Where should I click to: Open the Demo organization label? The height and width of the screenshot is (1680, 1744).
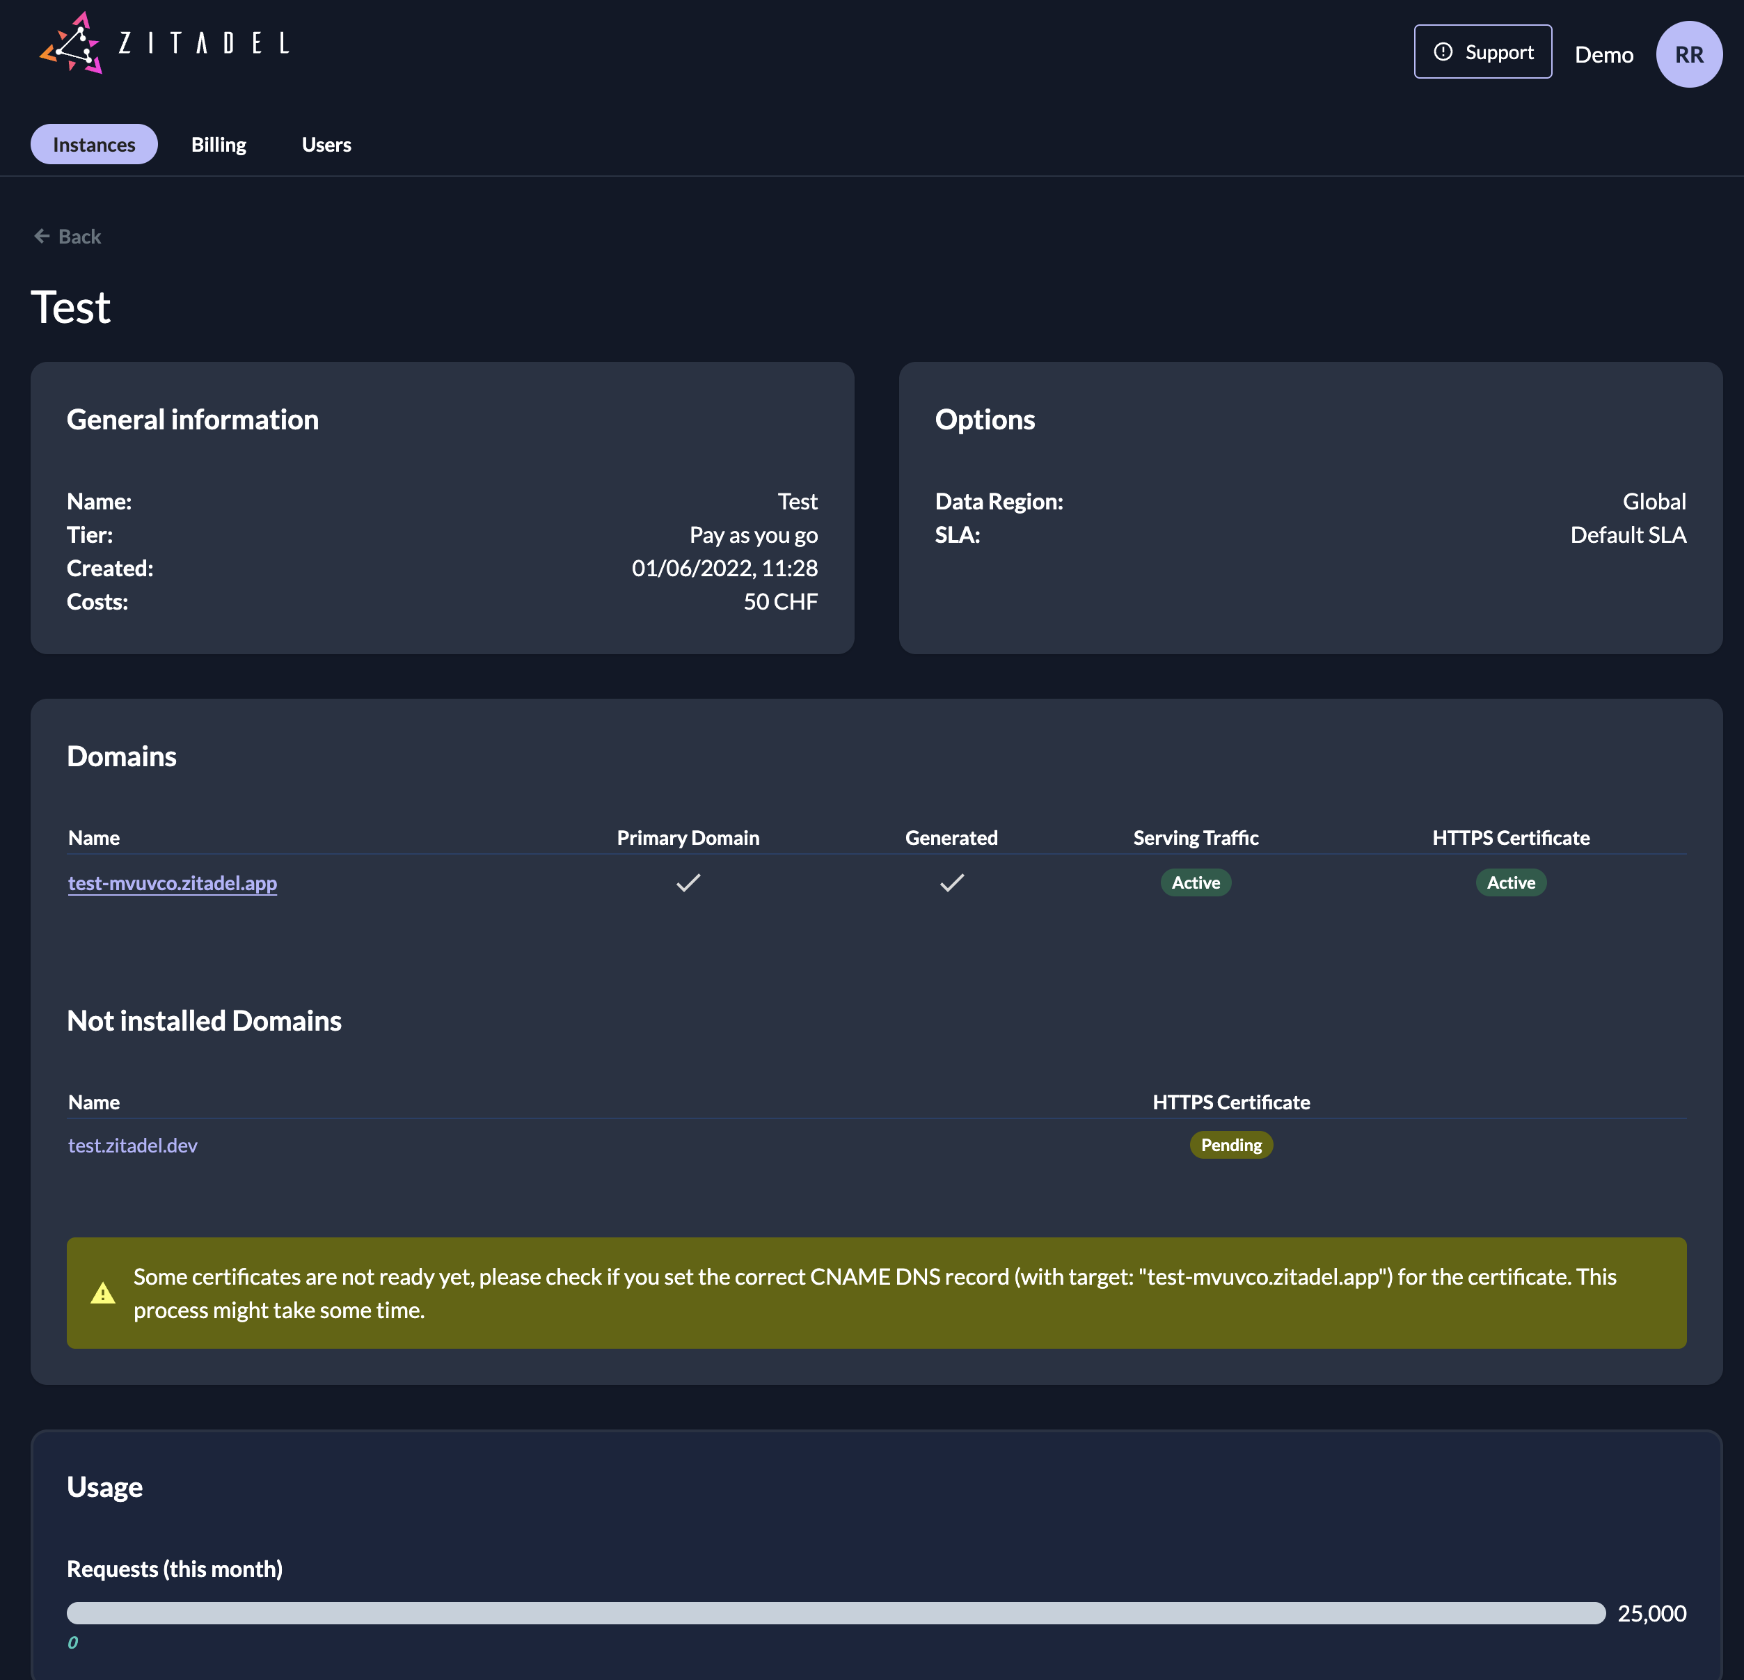click(x=1603, y=54)
